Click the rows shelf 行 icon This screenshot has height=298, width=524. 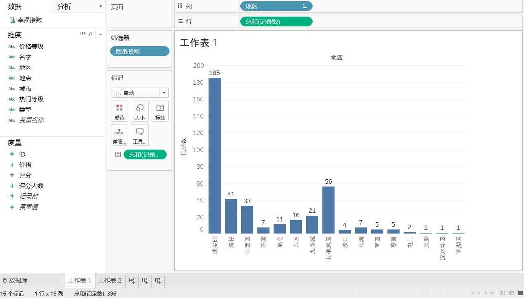pyautogui.click(x=180, y=21)
